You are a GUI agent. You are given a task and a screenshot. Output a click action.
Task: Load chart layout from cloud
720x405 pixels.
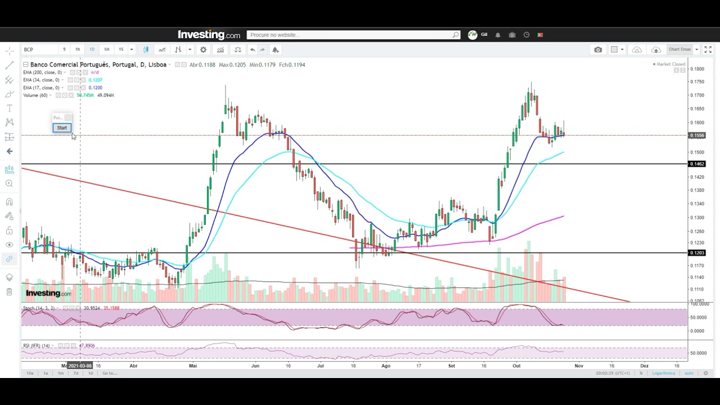click(x=637, y=49)
